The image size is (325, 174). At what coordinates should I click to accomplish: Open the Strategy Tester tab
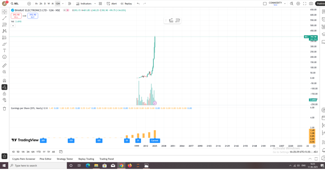(65, 159)
